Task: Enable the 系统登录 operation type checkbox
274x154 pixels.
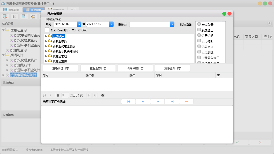Action: [199, 24]
